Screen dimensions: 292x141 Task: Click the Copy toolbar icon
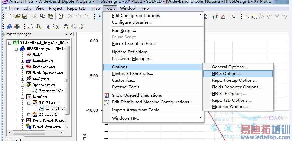coord(43,16)
